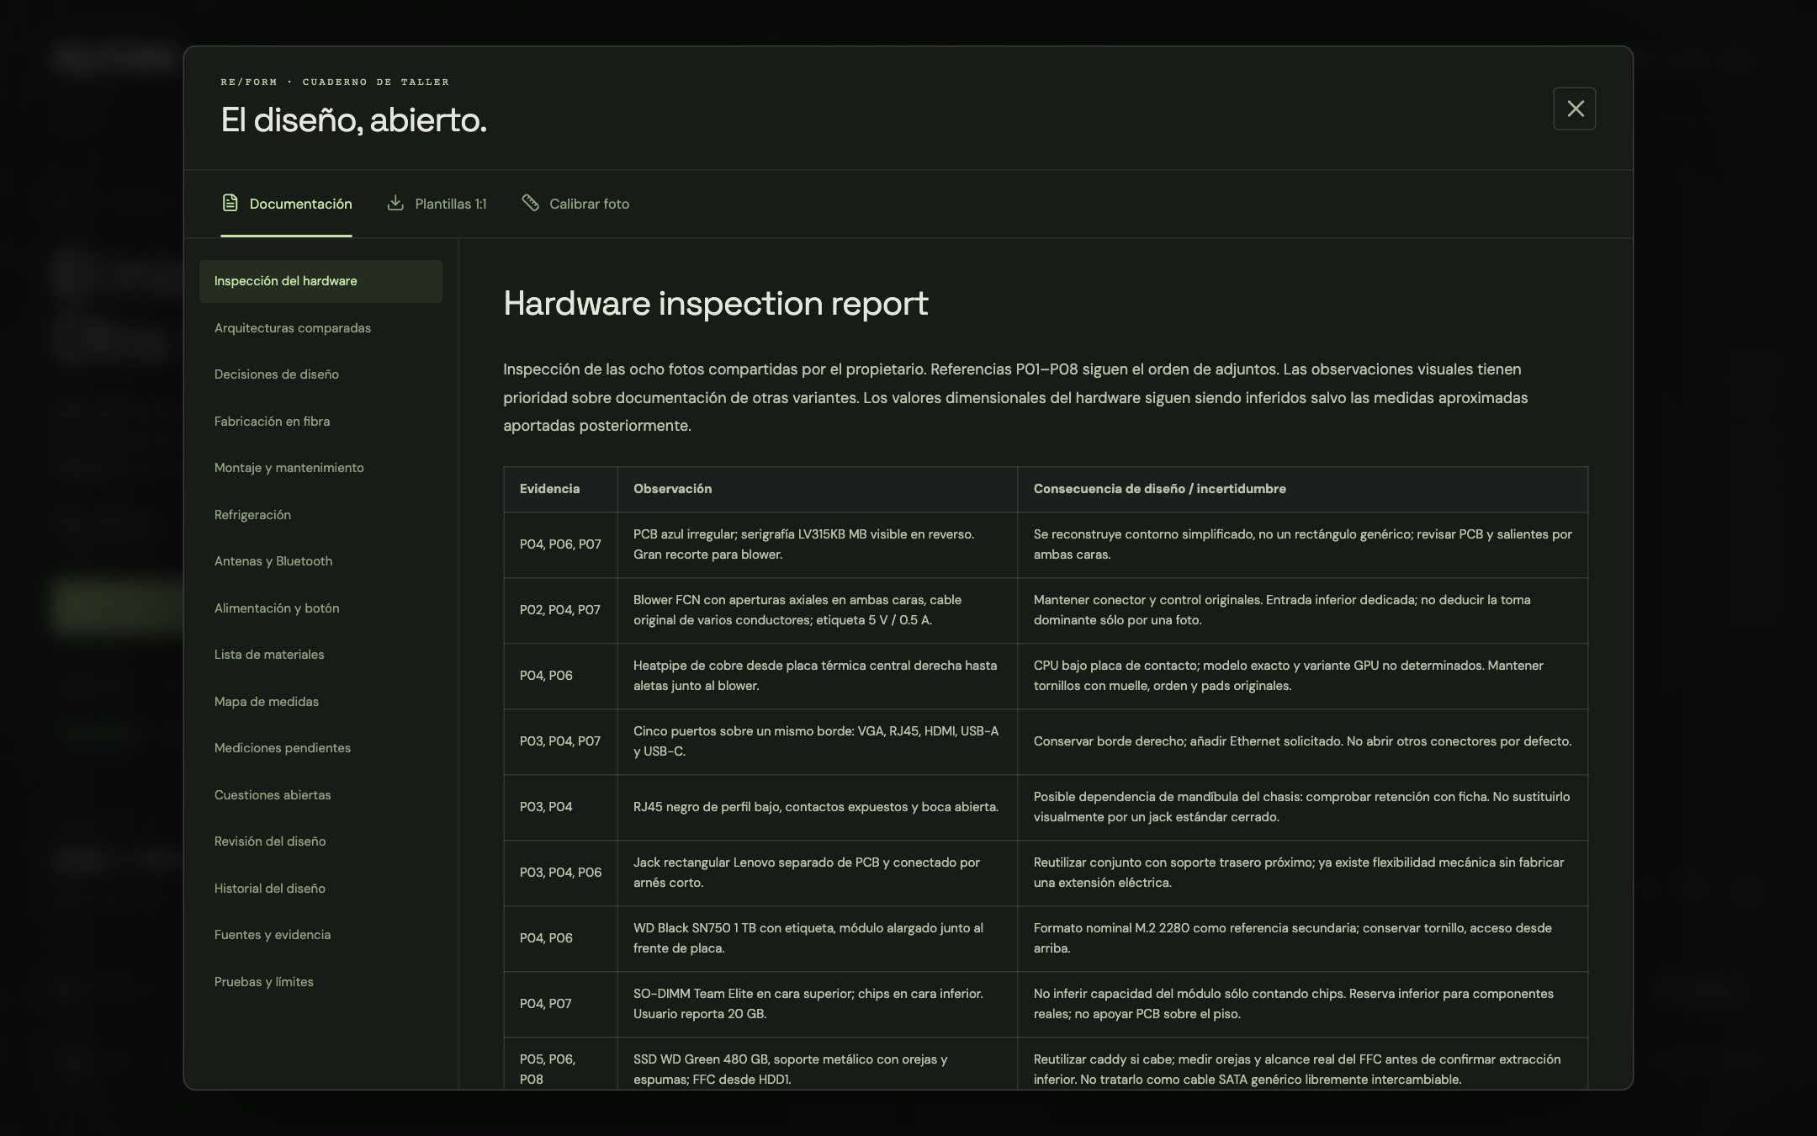This screenshot has width=1817, height=1136.
Task: Click the El diseño, abierto. title
Action: pyautogui.click(x=354, y=119)
